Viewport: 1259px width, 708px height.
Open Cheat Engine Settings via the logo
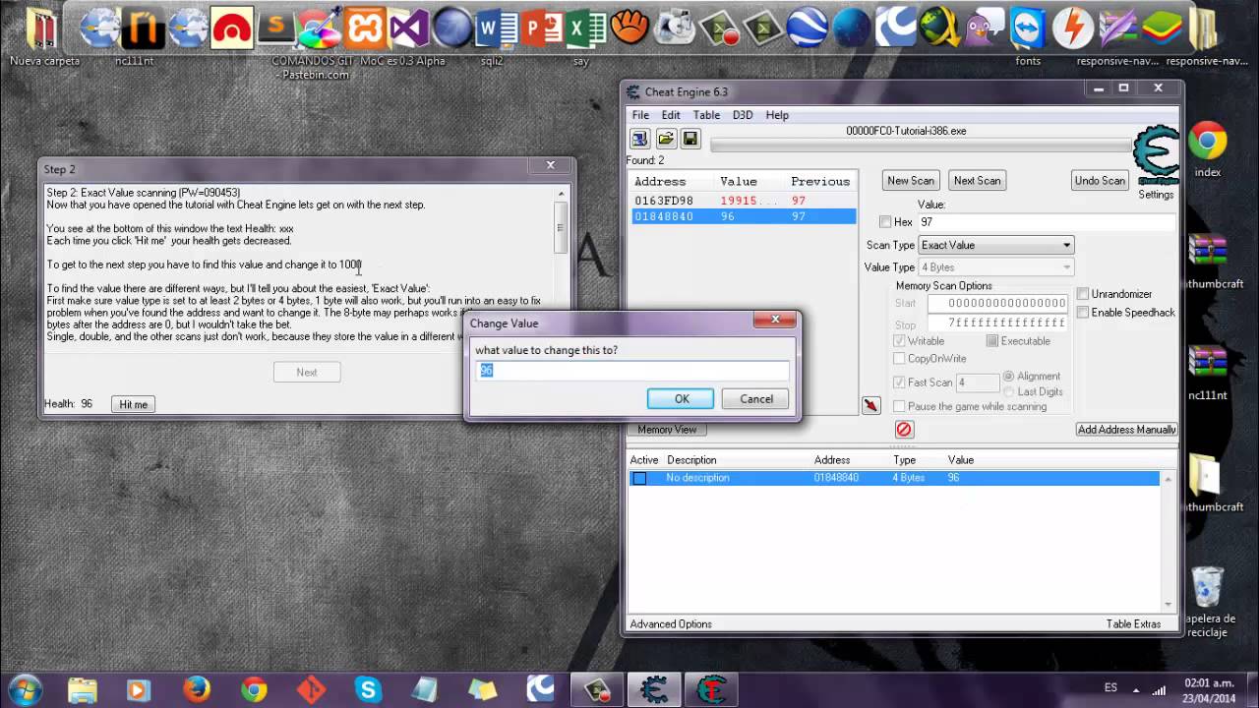1156,156
